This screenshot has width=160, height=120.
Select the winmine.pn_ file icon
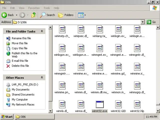(62, 85)
